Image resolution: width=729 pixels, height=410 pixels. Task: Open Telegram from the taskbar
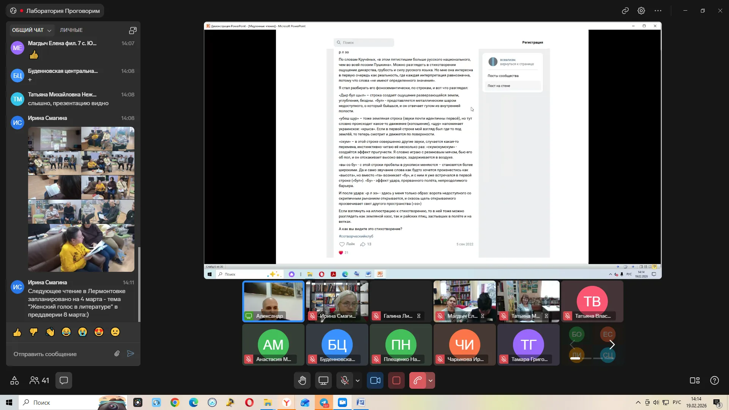point(324,402)
